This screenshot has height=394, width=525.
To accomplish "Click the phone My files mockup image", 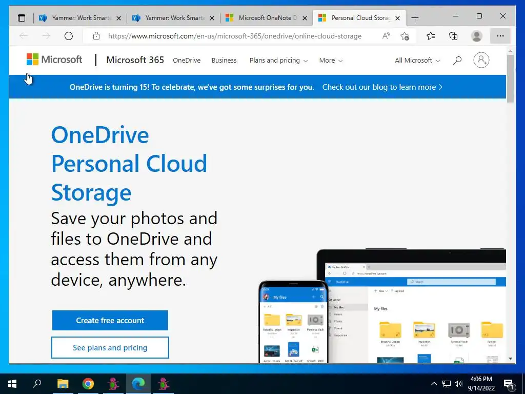I will coord(293,322).
